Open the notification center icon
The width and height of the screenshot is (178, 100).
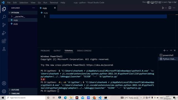[x=174, y=98]
